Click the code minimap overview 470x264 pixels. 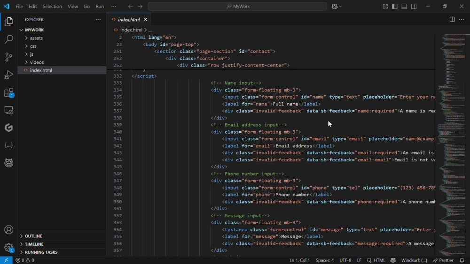453,145
